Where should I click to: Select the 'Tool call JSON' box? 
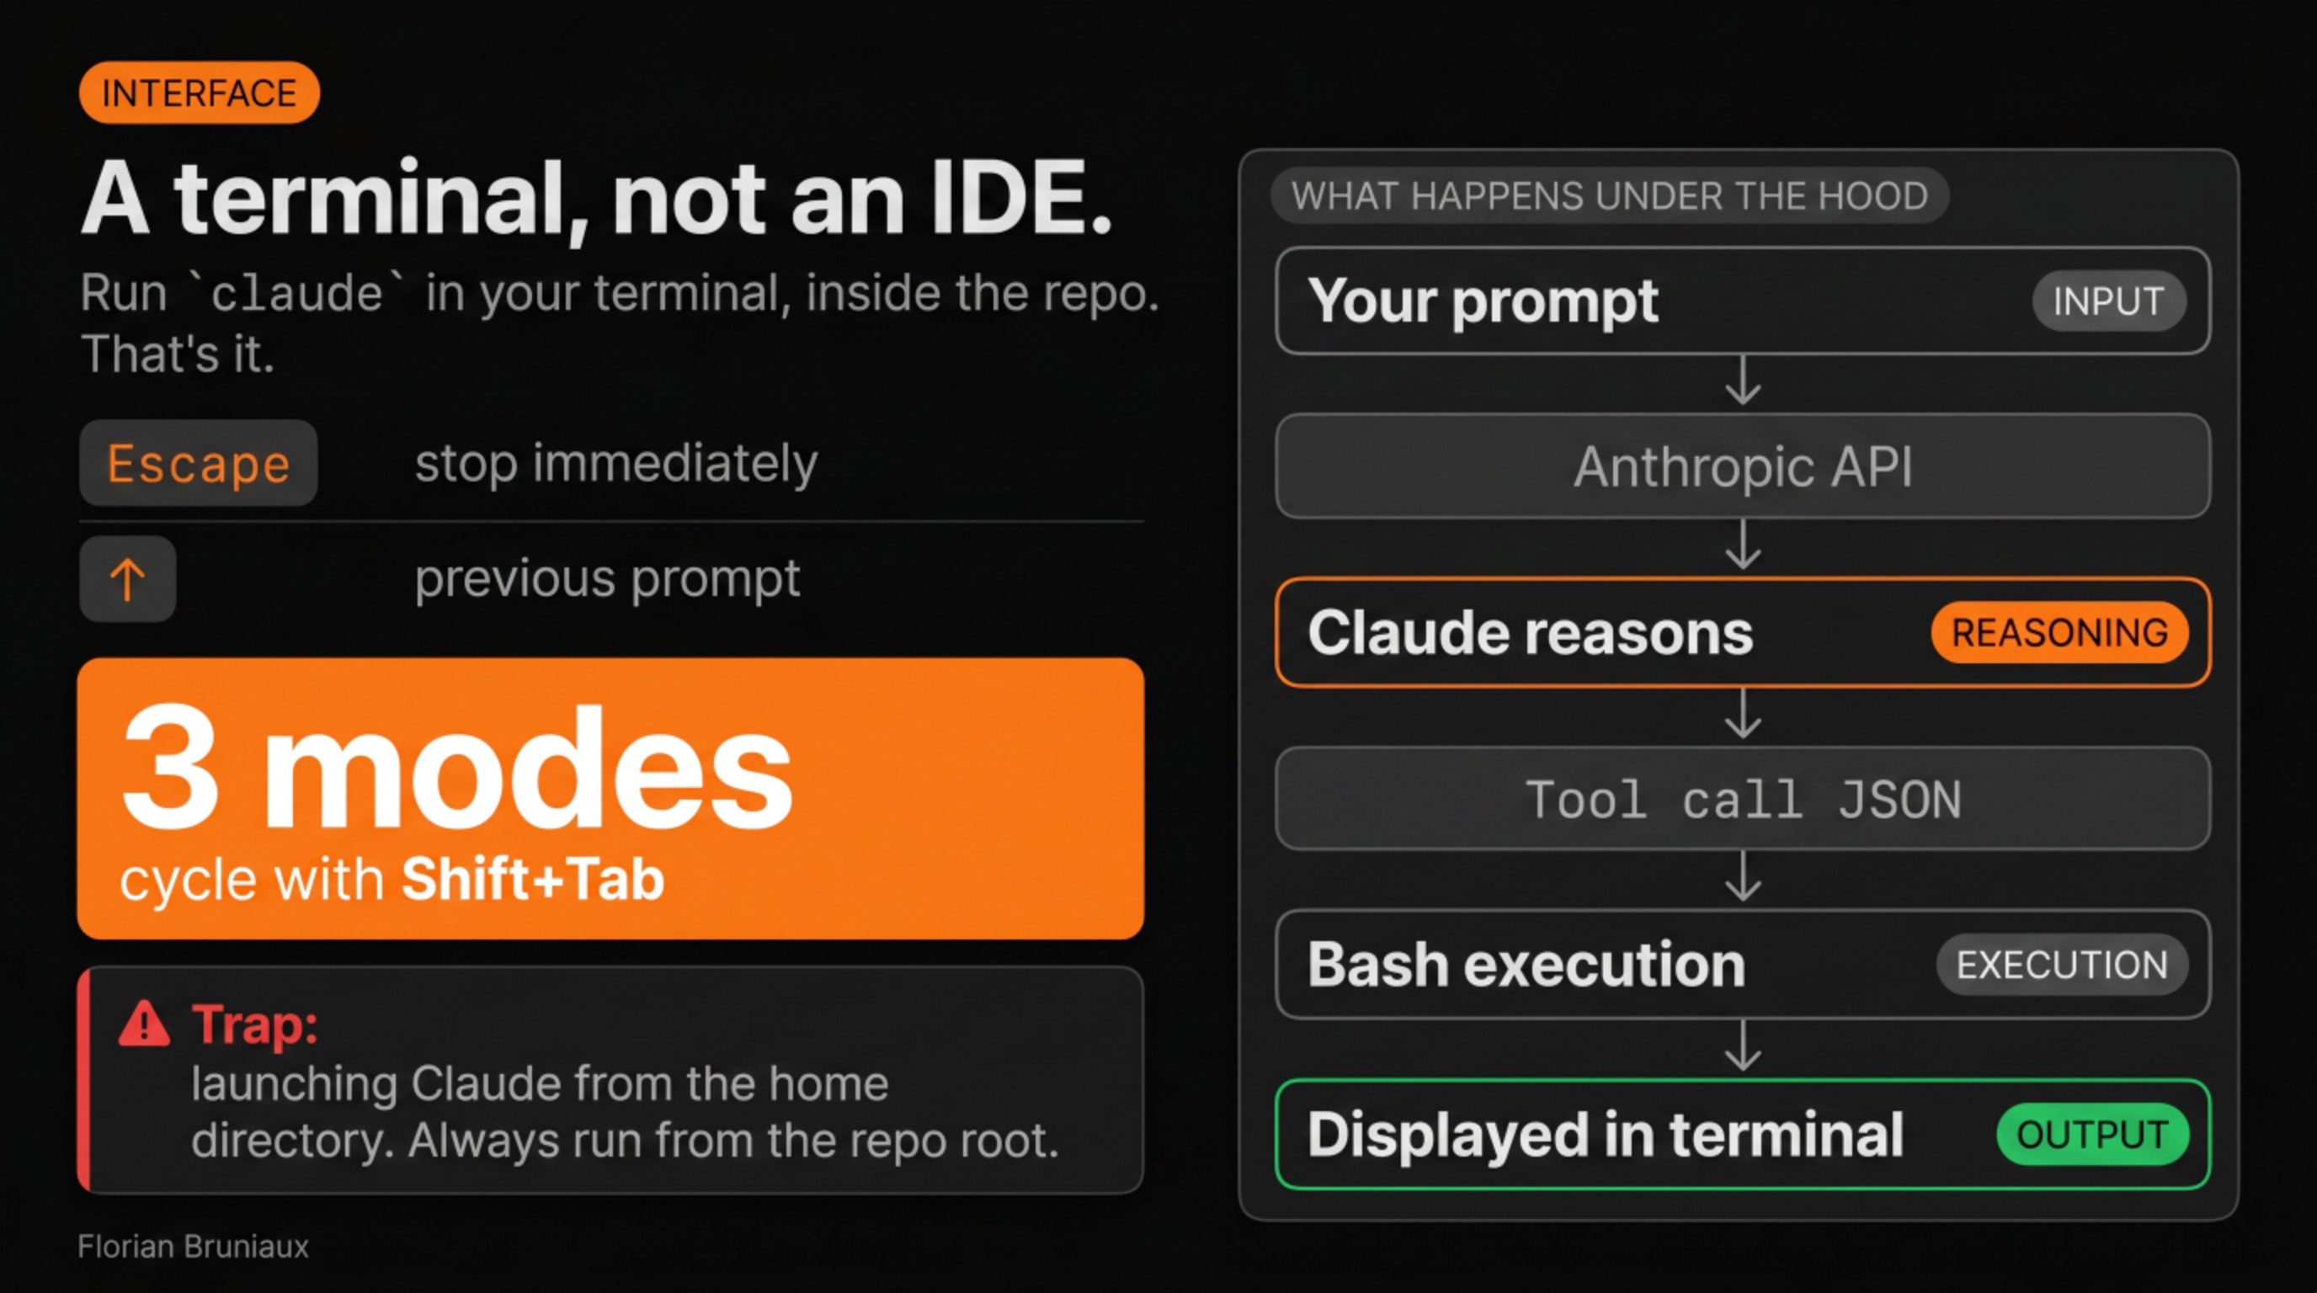pos(1743,799)
